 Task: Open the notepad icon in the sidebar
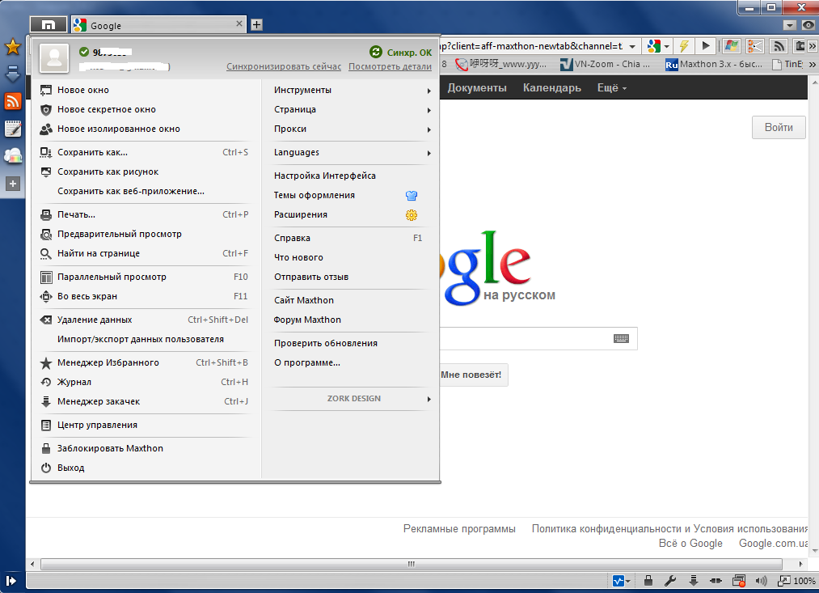12,129
